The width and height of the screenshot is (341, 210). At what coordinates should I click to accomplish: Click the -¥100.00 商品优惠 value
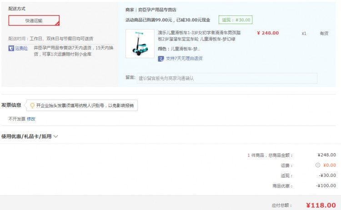pos(326,185)
